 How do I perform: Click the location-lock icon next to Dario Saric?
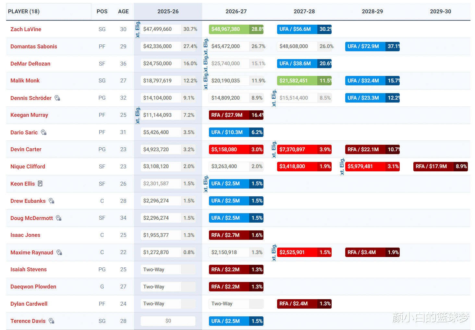point(44,132)
